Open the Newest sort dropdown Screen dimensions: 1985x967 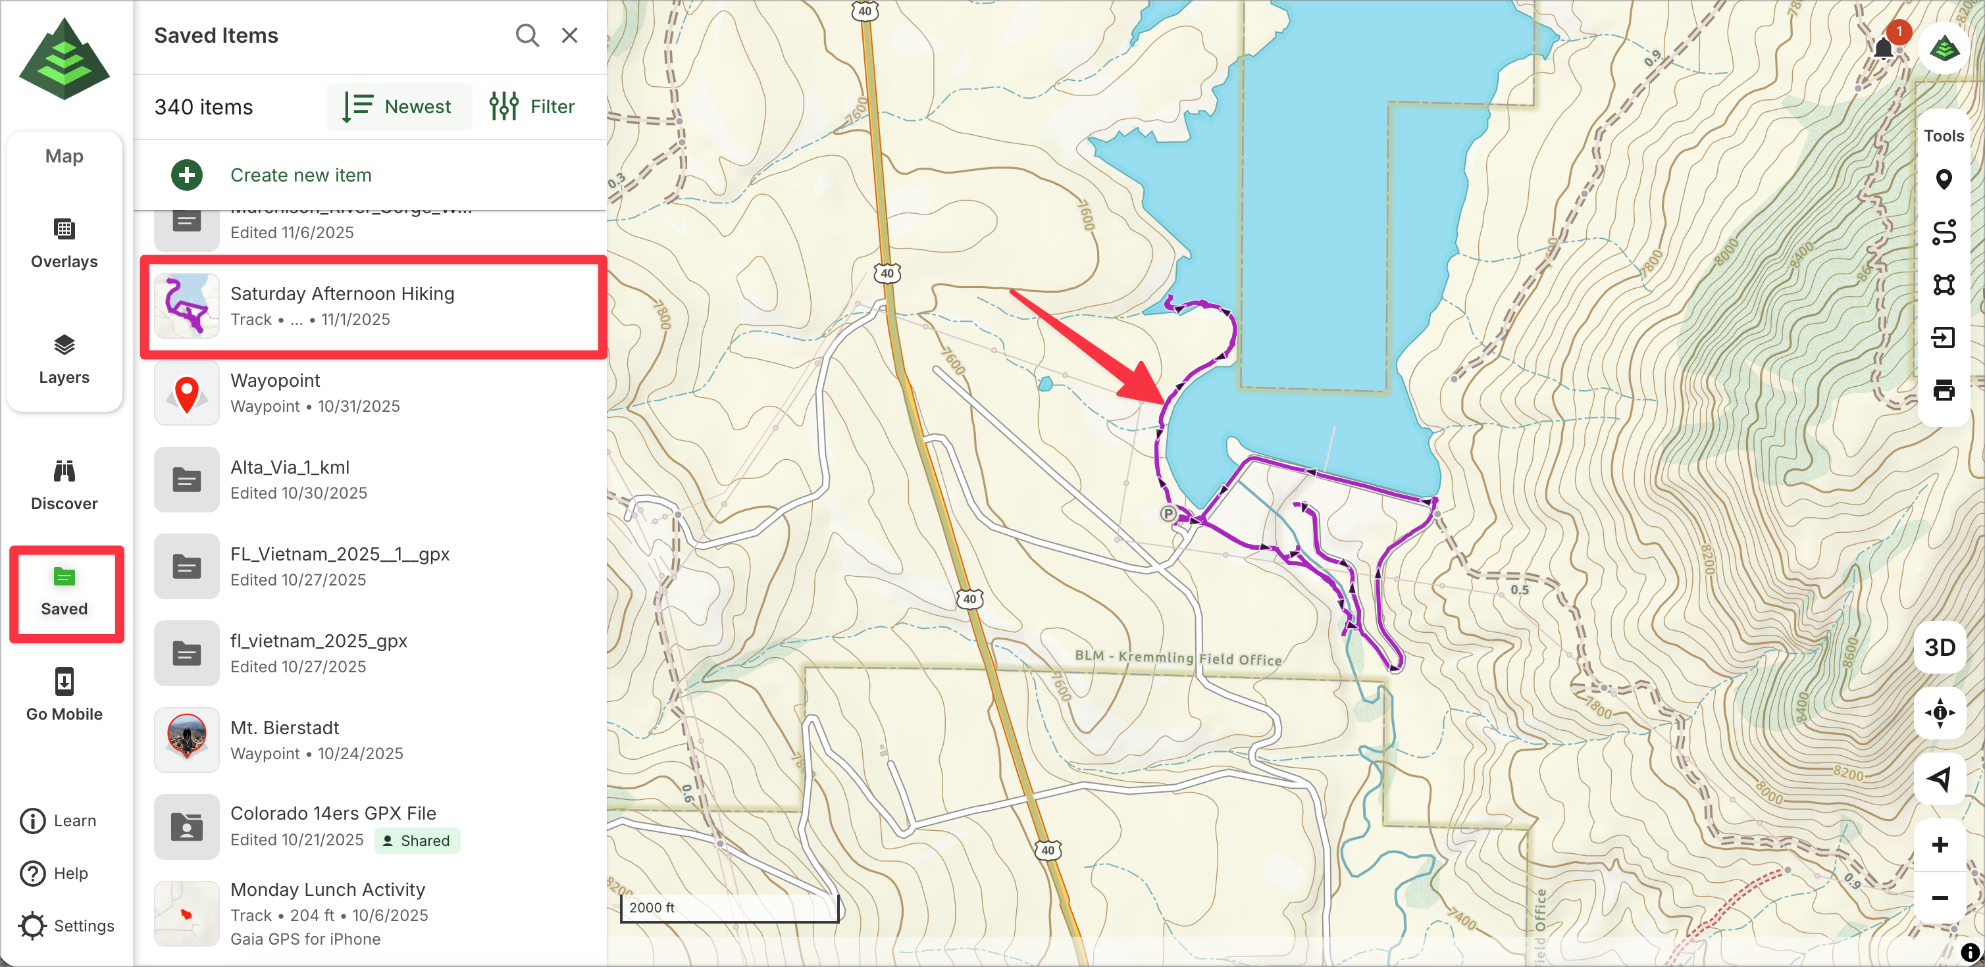398,107
